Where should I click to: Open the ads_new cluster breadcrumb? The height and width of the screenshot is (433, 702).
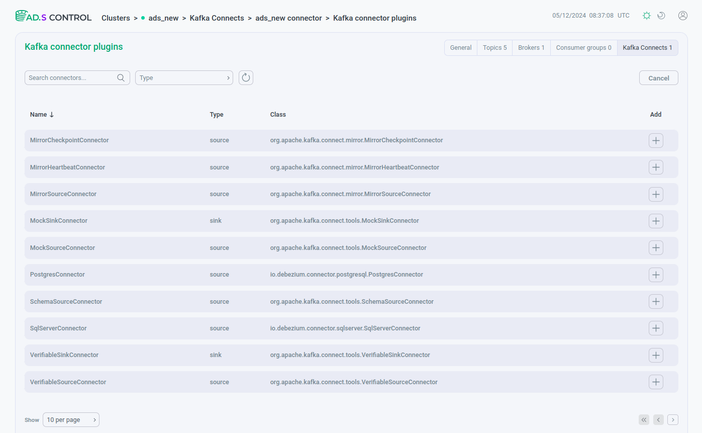(x=163, y=18)
